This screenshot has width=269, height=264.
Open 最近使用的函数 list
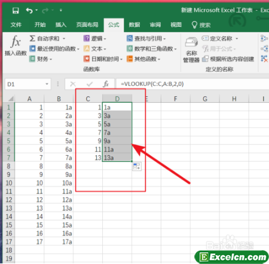(54, 48)
